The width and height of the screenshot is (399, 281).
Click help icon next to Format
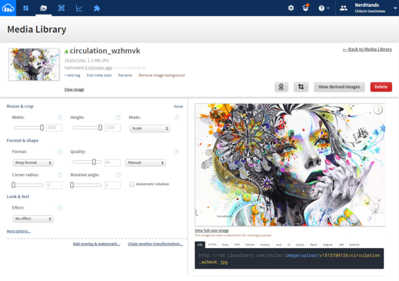click(x=60, y=152)
